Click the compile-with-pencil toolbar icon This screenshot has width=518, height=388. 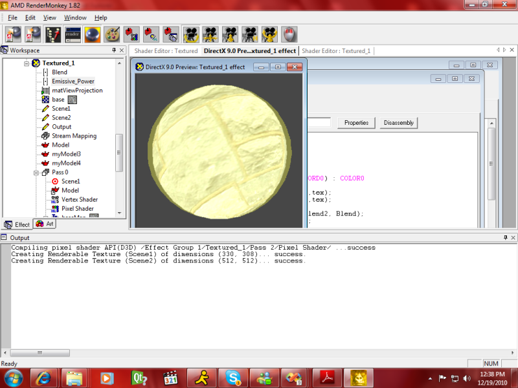point(152,34)
